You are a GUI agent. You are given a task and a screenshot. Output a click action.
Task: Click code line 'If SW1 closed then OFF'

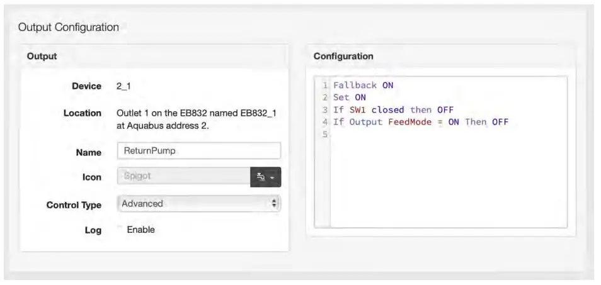click(x=393, y=110)
